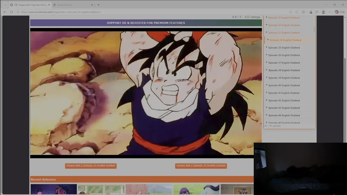Click the circled ellipsis icon in the address bar
Image resolution: width=347 pixels, height=195 pixels.
(x=291, y=12)
